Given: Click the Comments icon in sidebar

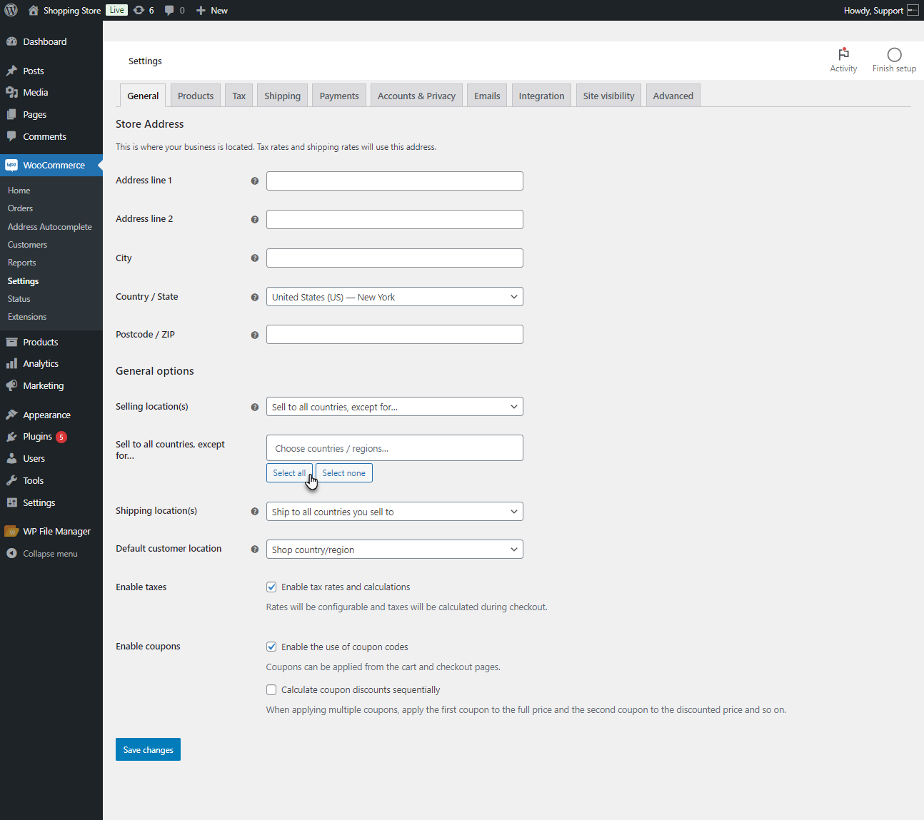Looking at the screenshot, I should coord(11,136).
